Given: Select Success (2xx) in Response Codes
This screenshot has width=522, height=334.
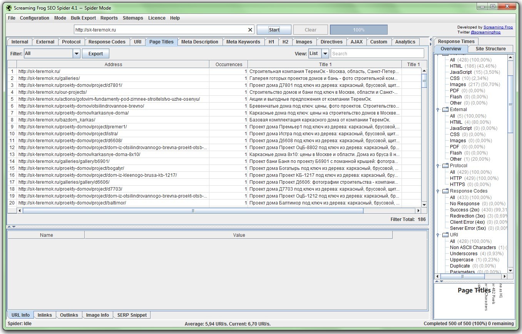Looking at the screenshot, I should [478, 210].
